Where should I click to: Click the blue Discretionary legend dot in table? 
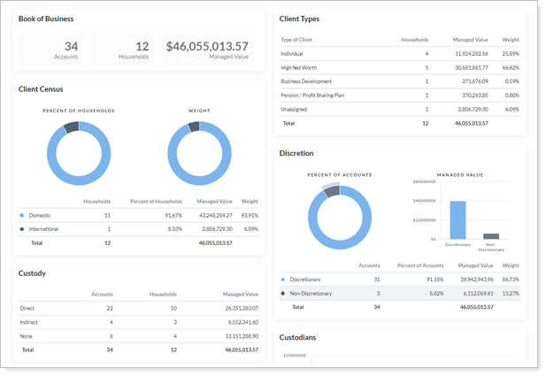point(282,278)
